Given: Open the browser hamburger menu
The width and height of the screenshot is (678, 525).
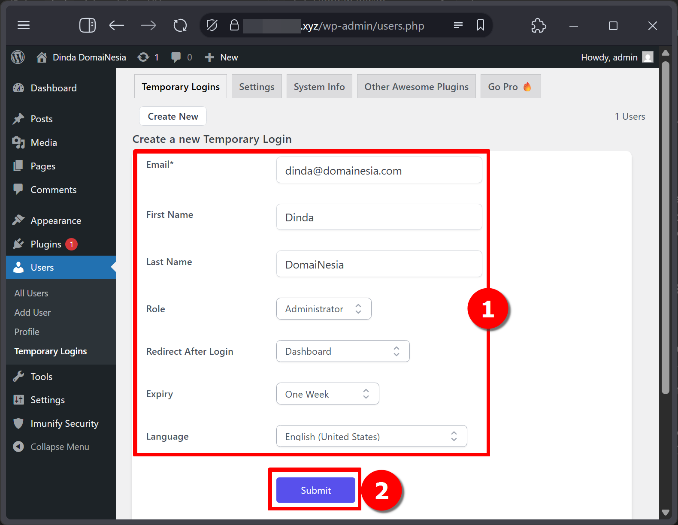Looking at the screenshot, I should 24,25.
